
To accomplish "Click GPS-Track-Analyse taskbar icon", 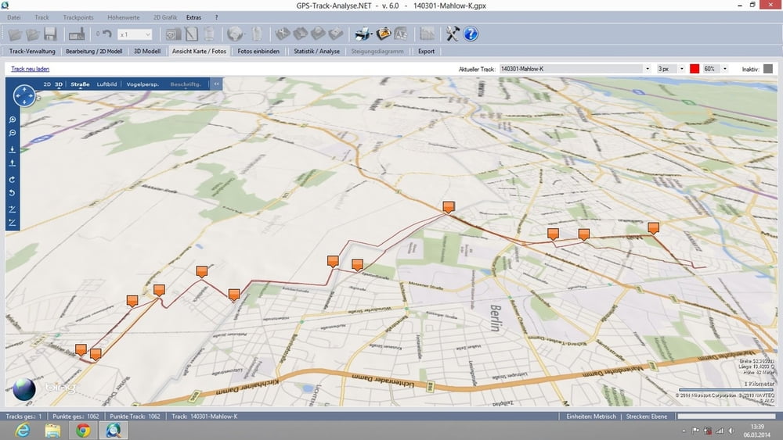I will pyautogui.click(x=114, y=430).
